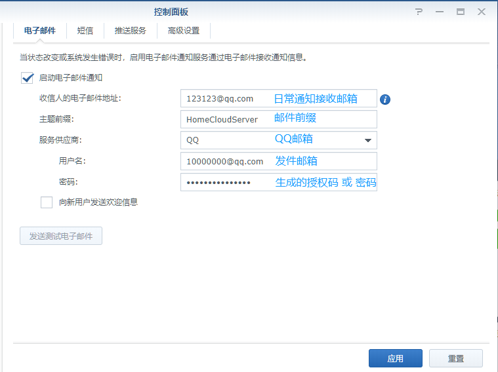Focus the 收信人的电子邮件地址 input field
Screen dimensions: 498x372
click(226, 98)
